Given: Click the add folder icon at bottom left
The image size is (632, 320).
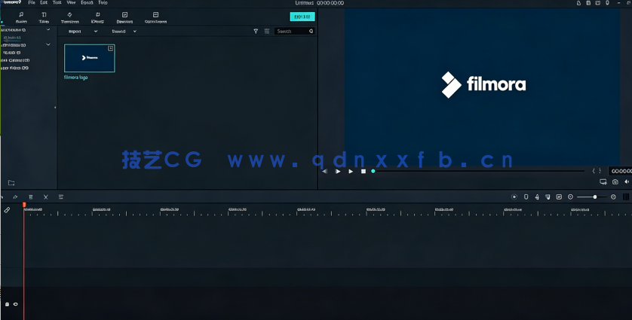Looking at the screenshot, I should click(11, 183).
